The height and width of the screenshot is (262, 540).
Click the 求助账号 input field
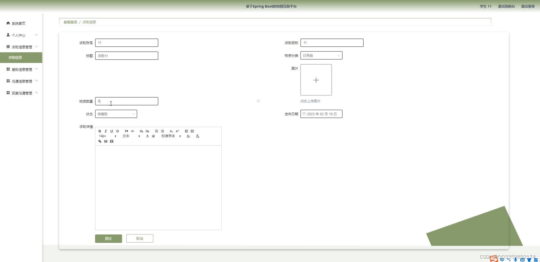coord(127,43)
